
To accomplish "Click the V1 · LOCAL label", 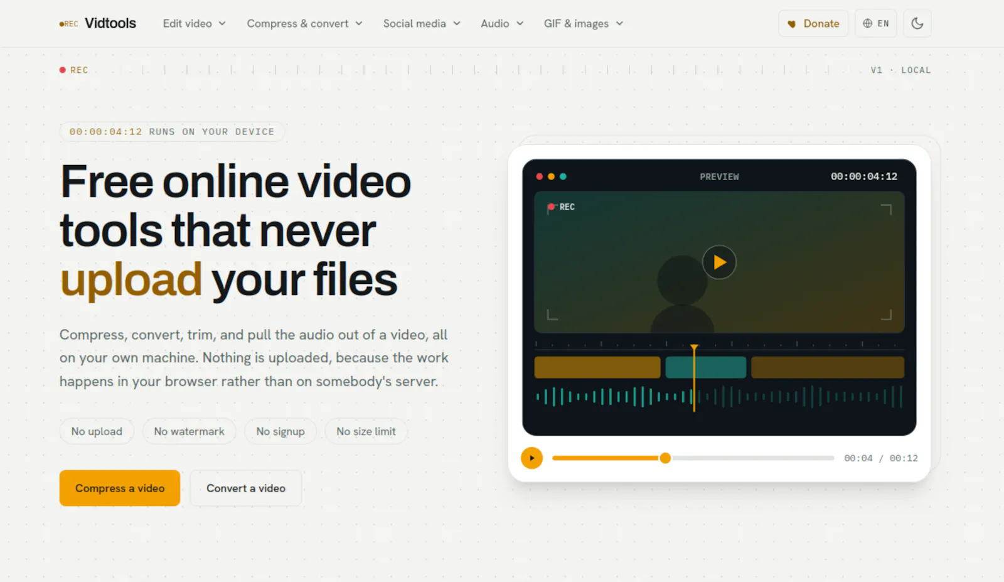I will [900, 70].
